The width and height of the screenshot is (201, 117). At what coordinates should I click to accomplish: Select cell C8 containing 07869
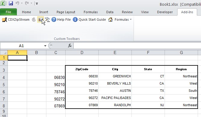point(56,105)
